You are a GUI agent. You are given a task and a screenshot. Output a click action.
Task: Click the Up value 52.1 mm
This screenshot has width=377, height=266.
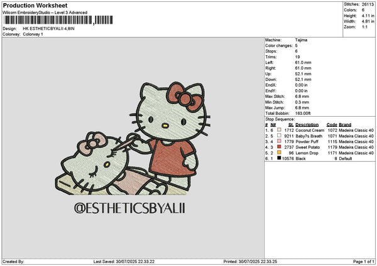[303, 74]
